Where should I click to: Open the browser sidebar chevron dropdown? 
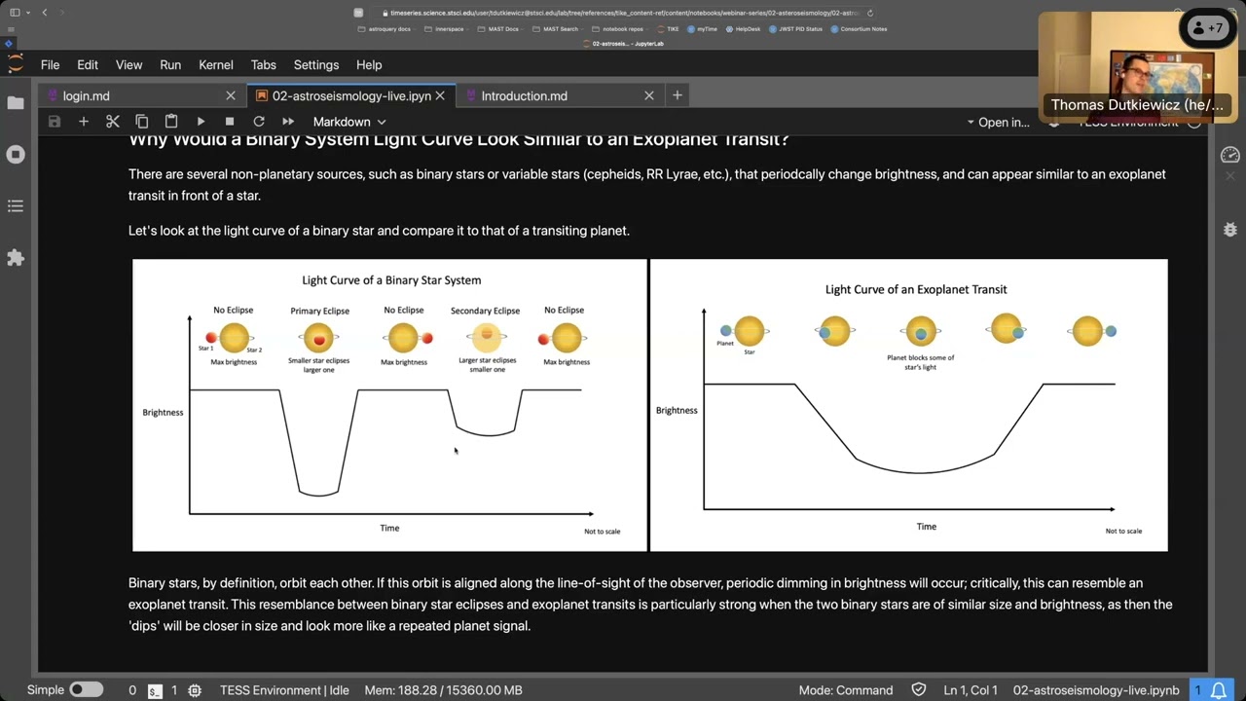point(27,13)
